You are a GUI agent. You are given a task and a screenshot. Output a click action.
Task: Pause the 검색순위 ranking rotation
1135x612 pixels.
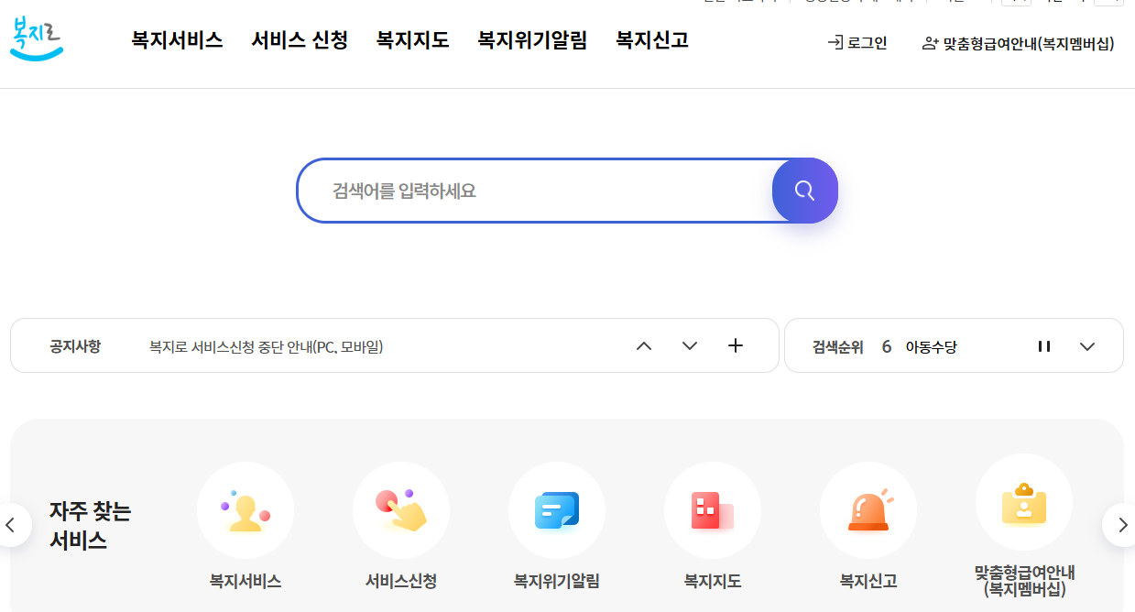(1043, 346)
